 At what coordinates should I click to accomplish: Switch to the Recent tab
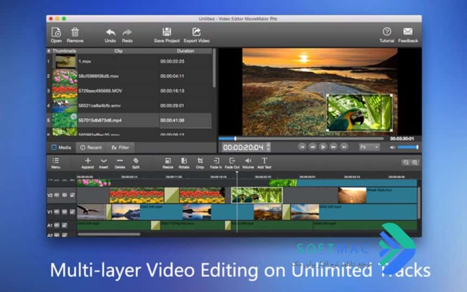[91, 148]
